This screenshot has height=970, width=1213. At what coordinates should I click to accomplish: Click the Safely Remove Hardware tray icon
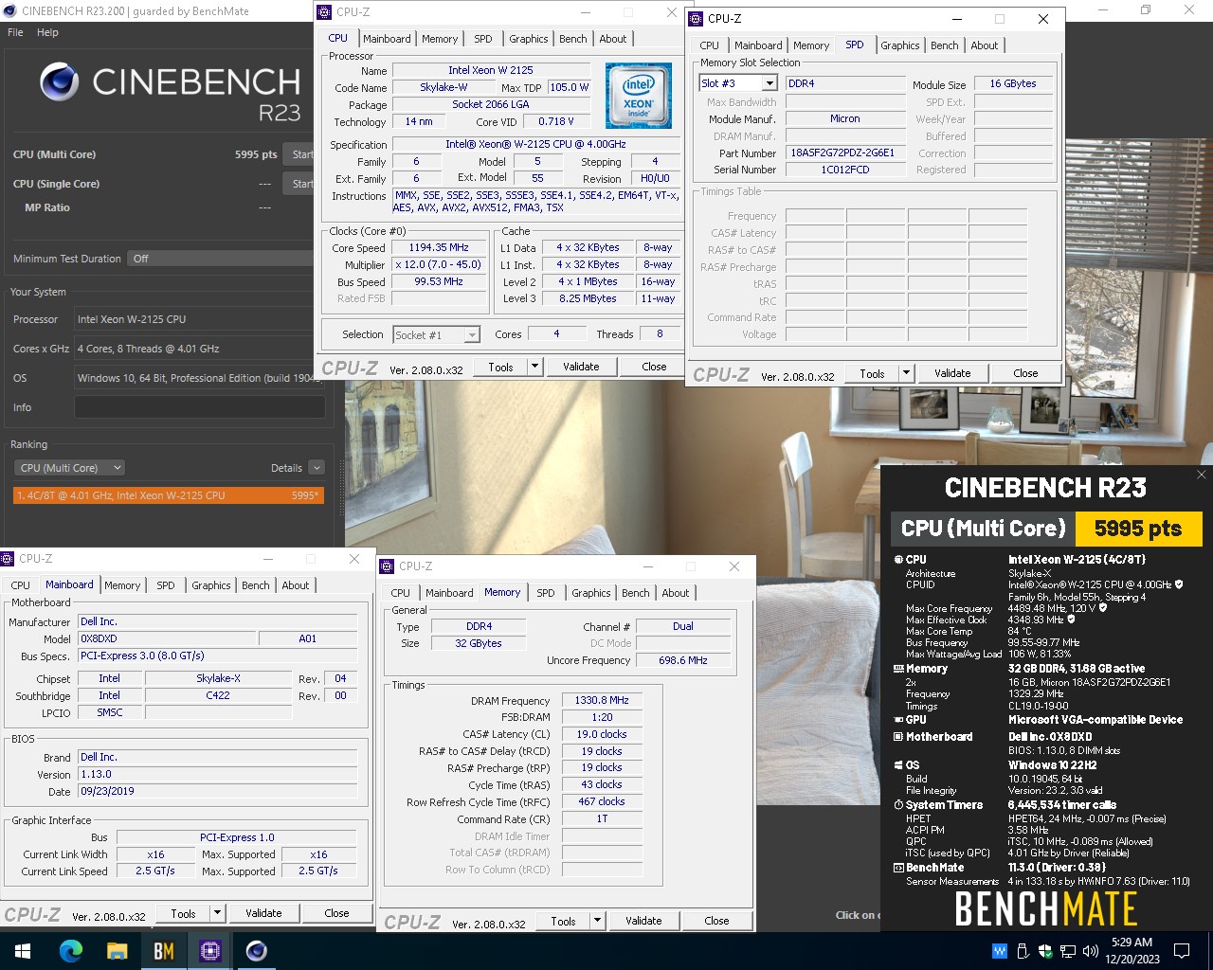coord(1023,951)
